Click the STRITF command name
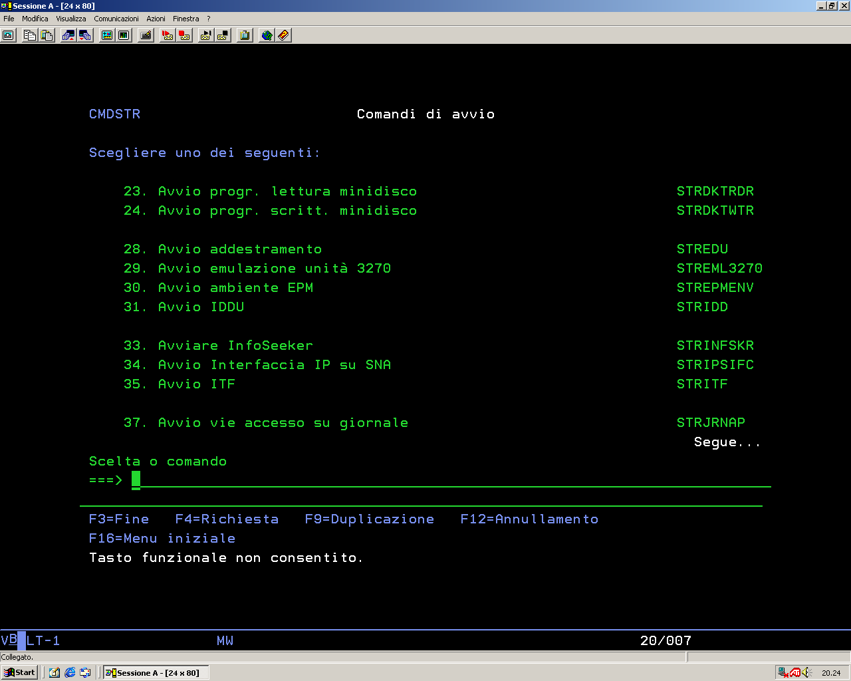The width and height of the screenshot is (851, 681). click(x=703, y=384)
